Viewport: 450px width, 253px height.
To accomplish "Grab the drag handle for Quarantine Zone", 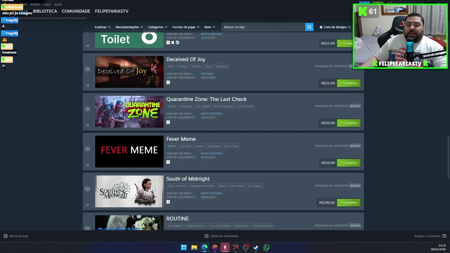I will pyautogui.click(x=87, y=109).
